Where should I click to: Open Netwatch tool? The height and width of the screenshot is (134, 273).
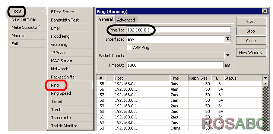point(70,69)
